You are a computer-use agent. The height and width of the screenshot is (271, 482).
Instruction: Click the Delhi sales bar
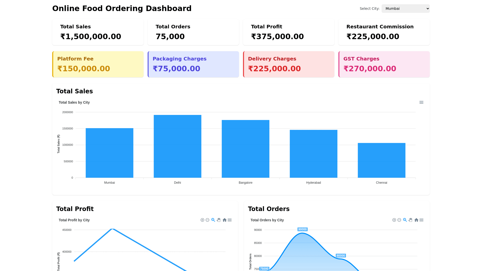pos(177,146)
